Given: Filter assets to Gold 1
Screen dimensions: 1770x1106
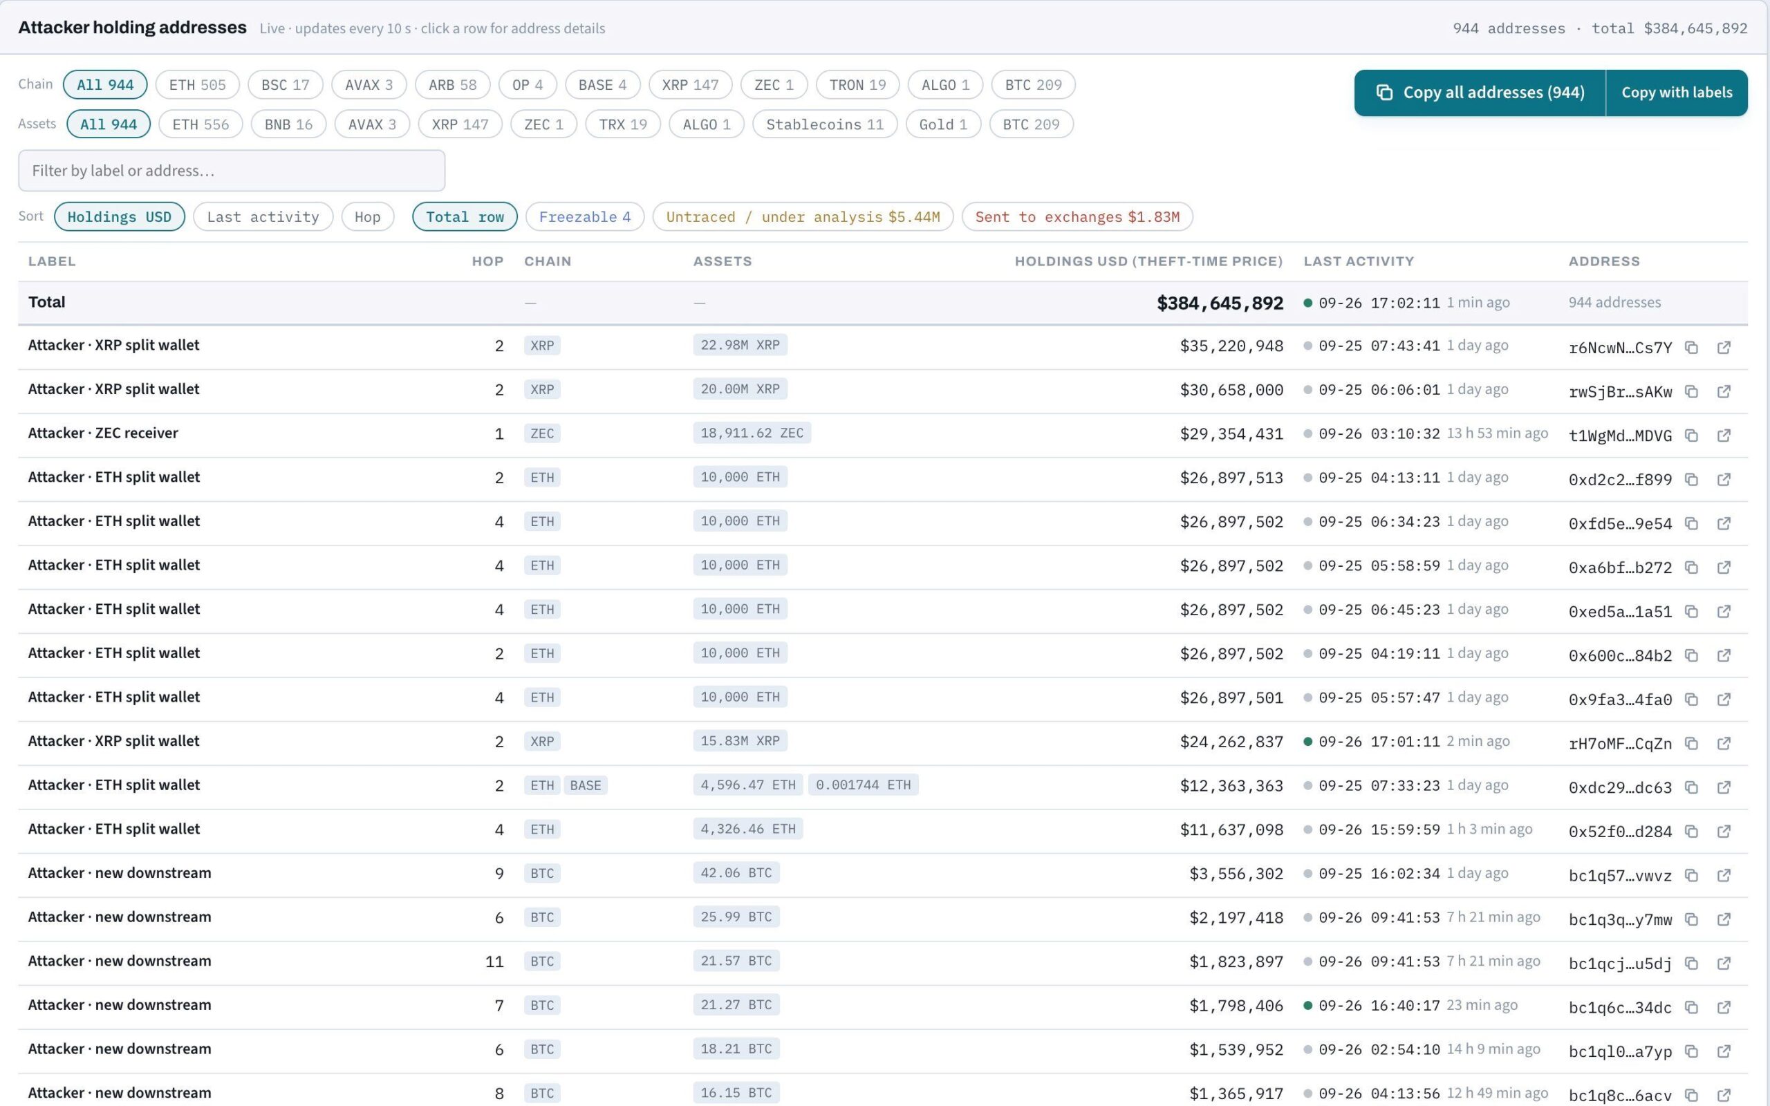Looking at the screenshot, I should coord(943,124).
